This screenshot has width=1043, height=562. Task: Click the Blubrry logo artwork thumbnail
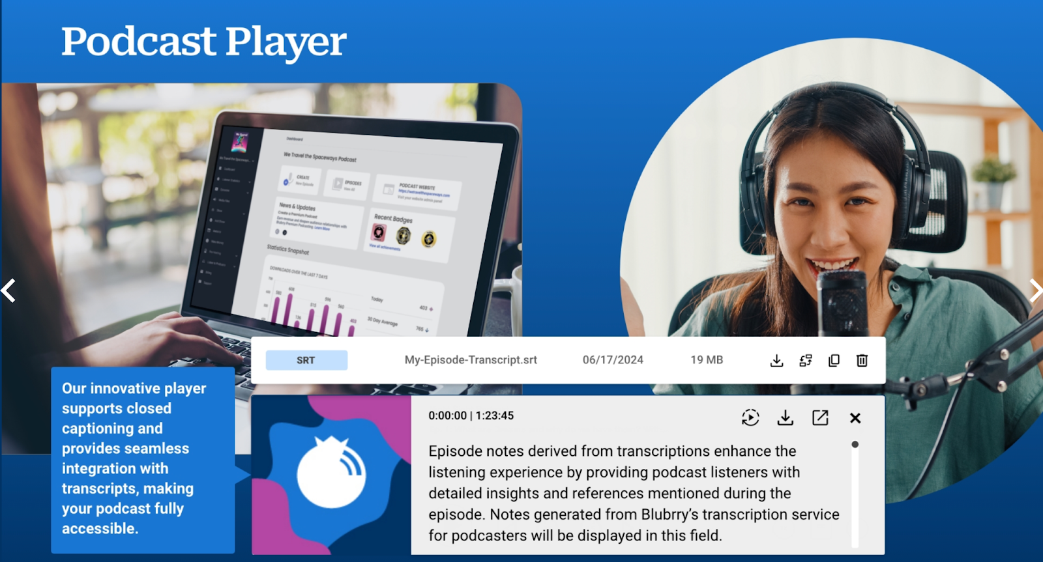click(331, 475)
